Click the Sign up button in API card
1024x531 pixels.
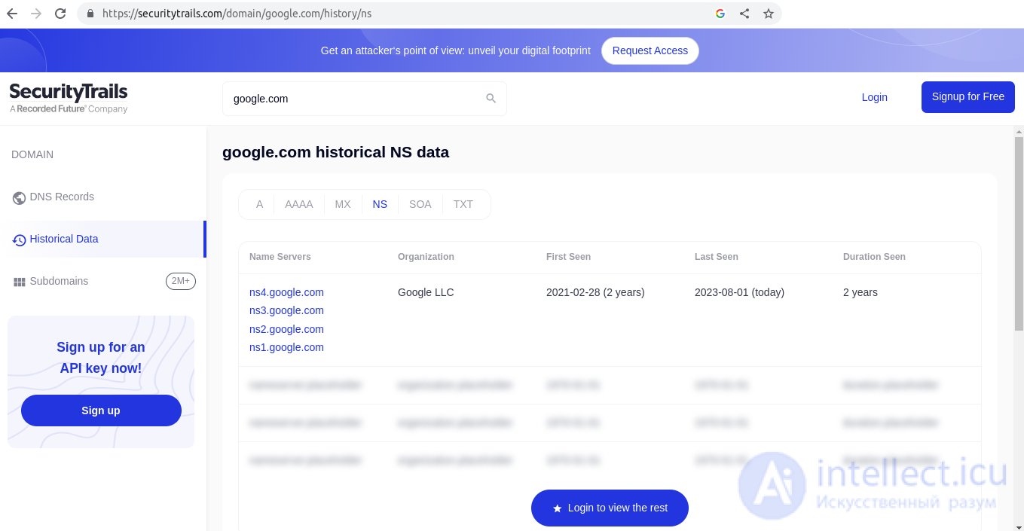[101, 410]
